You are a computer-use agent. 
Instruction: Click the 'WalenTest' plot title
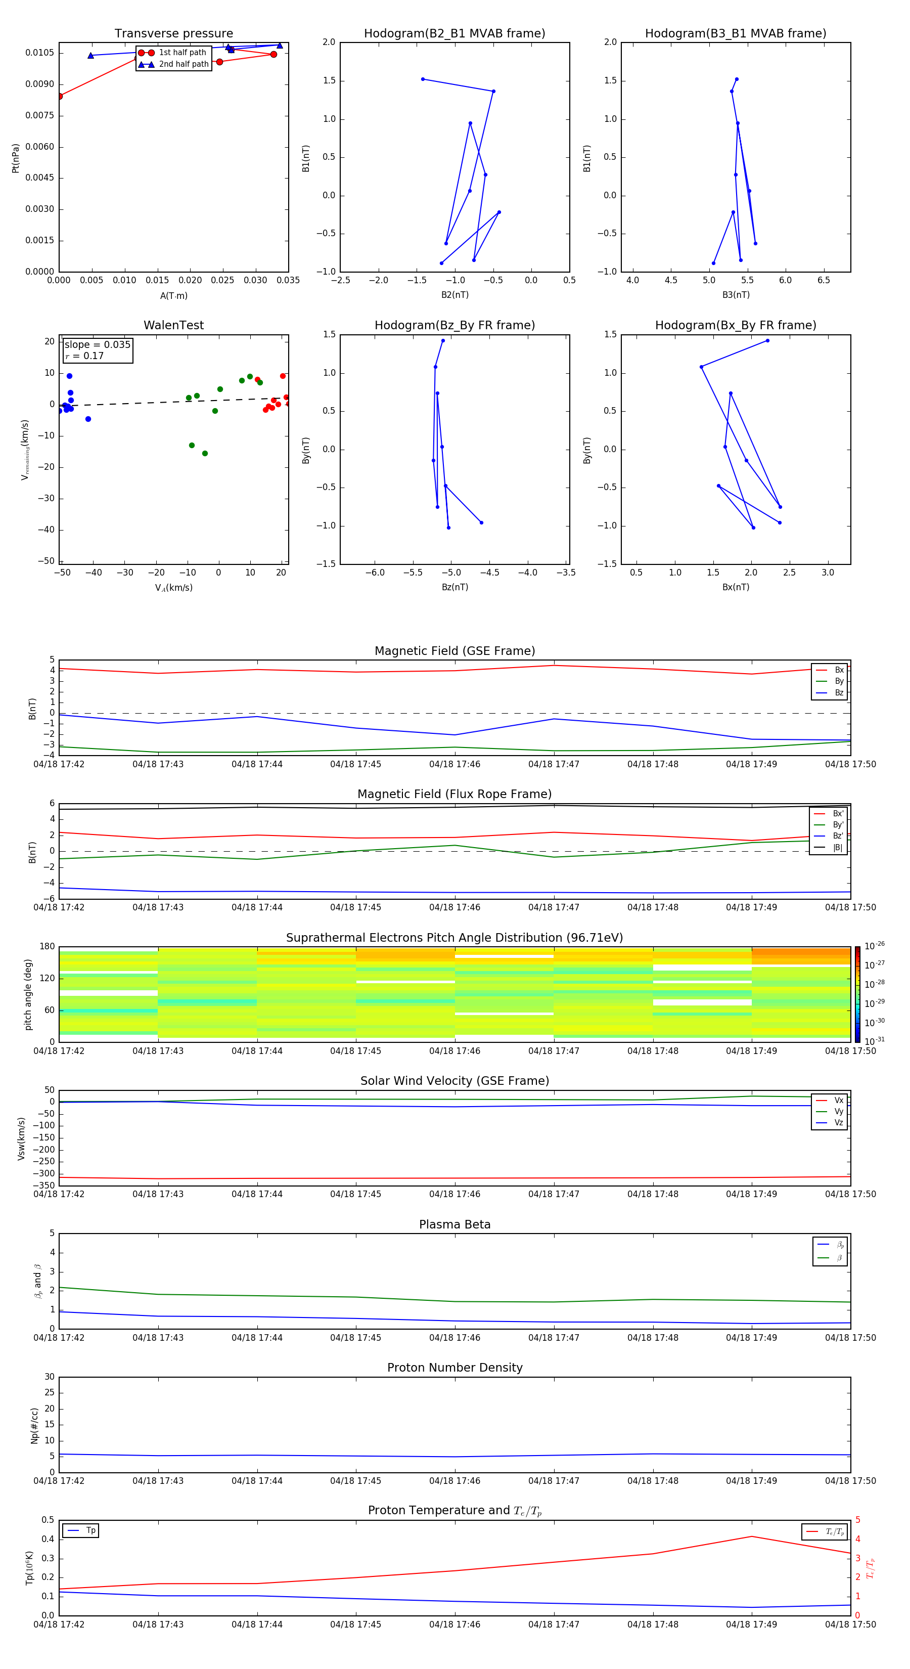[x=173, y=325]
